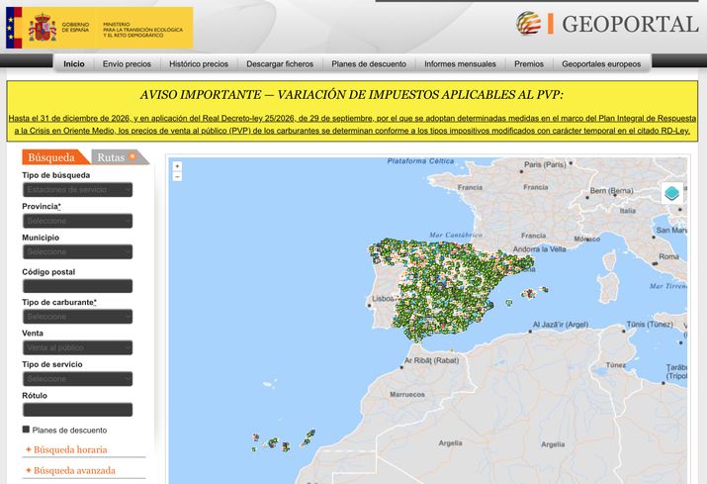Open the Informes mensuales menu item
This screenshot has height=484, width=707.
click(461, 64)
